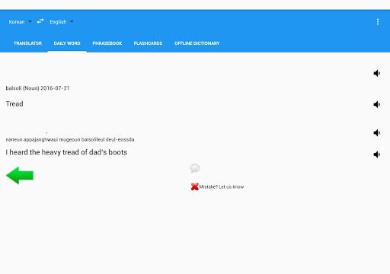
Task: Expand the Korean source language dropdown
Action: point(20,22)
